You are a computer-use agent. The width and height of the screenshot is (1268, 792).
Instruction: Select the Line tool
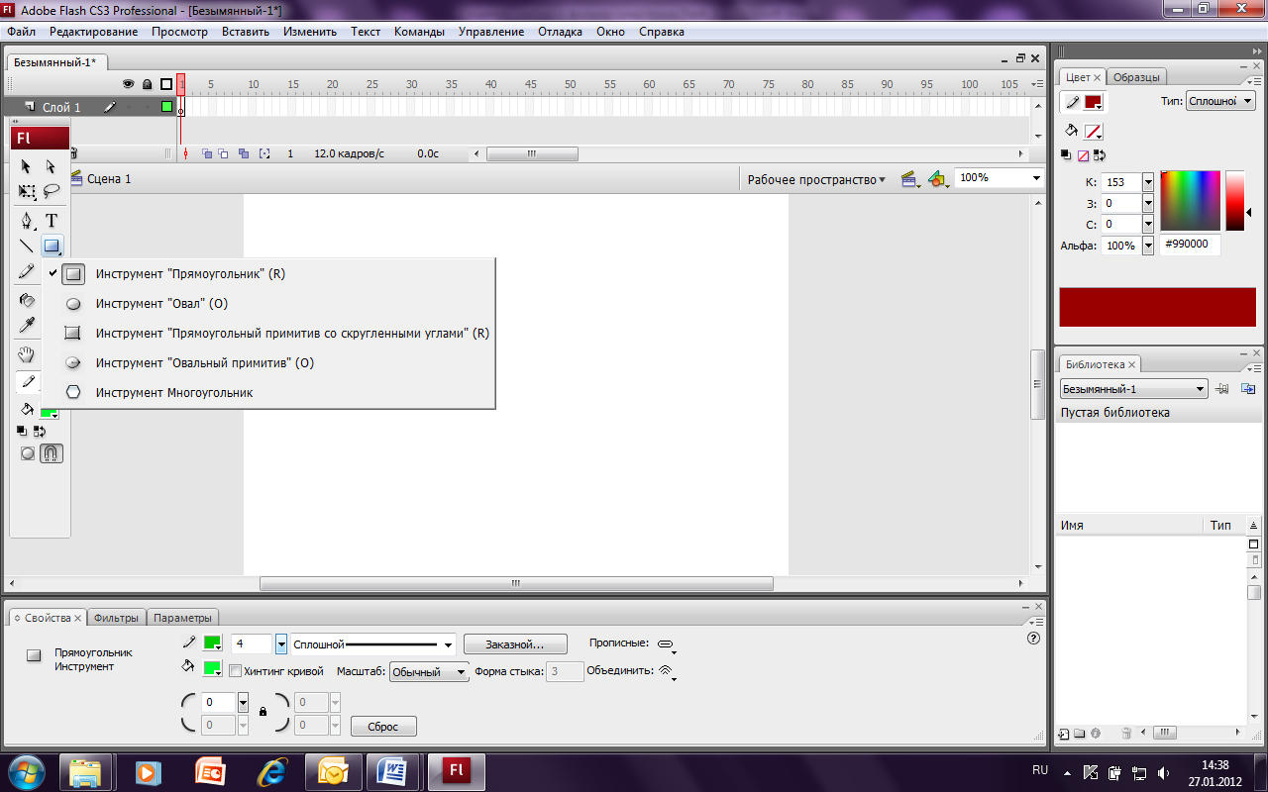click(26, 246)
